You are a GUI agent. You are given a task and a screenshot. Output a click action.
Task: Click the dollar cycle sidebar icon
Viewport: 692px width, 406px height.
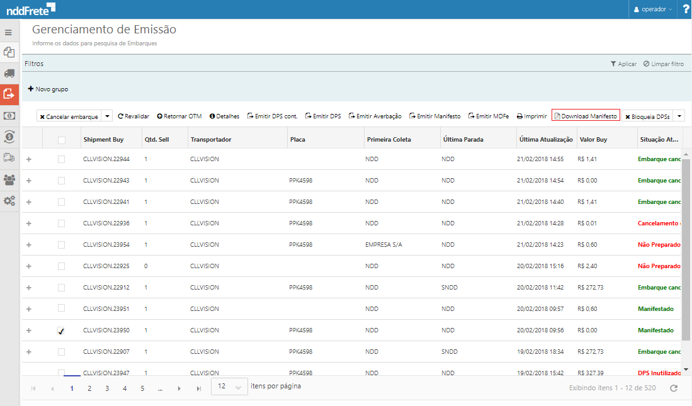tap(9, 137)
